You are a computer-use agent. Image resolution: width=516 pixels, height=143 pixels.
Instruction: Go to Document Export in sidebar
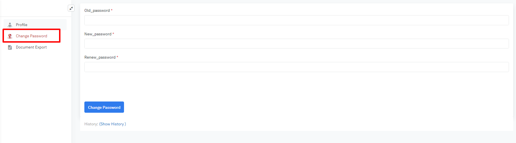click(x=31, y=47)
